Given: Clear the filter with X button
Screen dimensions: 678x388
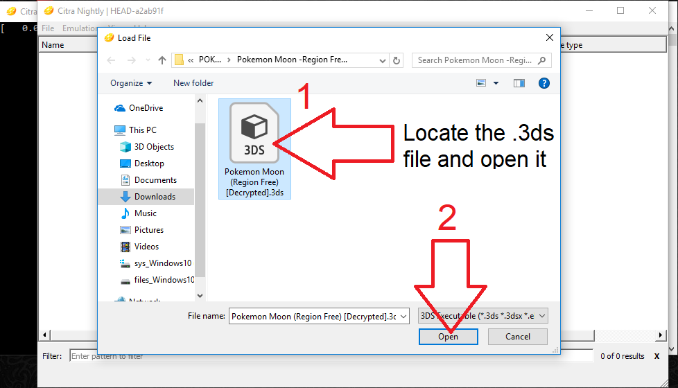Looking at the screenshot, I should coord(657,356).
